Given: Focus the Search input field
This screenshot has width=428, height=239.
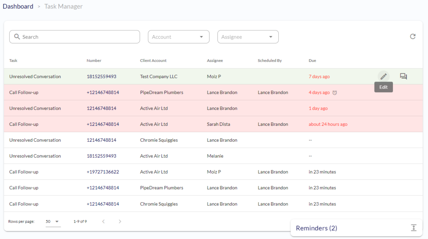Looking at the screenshot, I should tap(74, 37).
